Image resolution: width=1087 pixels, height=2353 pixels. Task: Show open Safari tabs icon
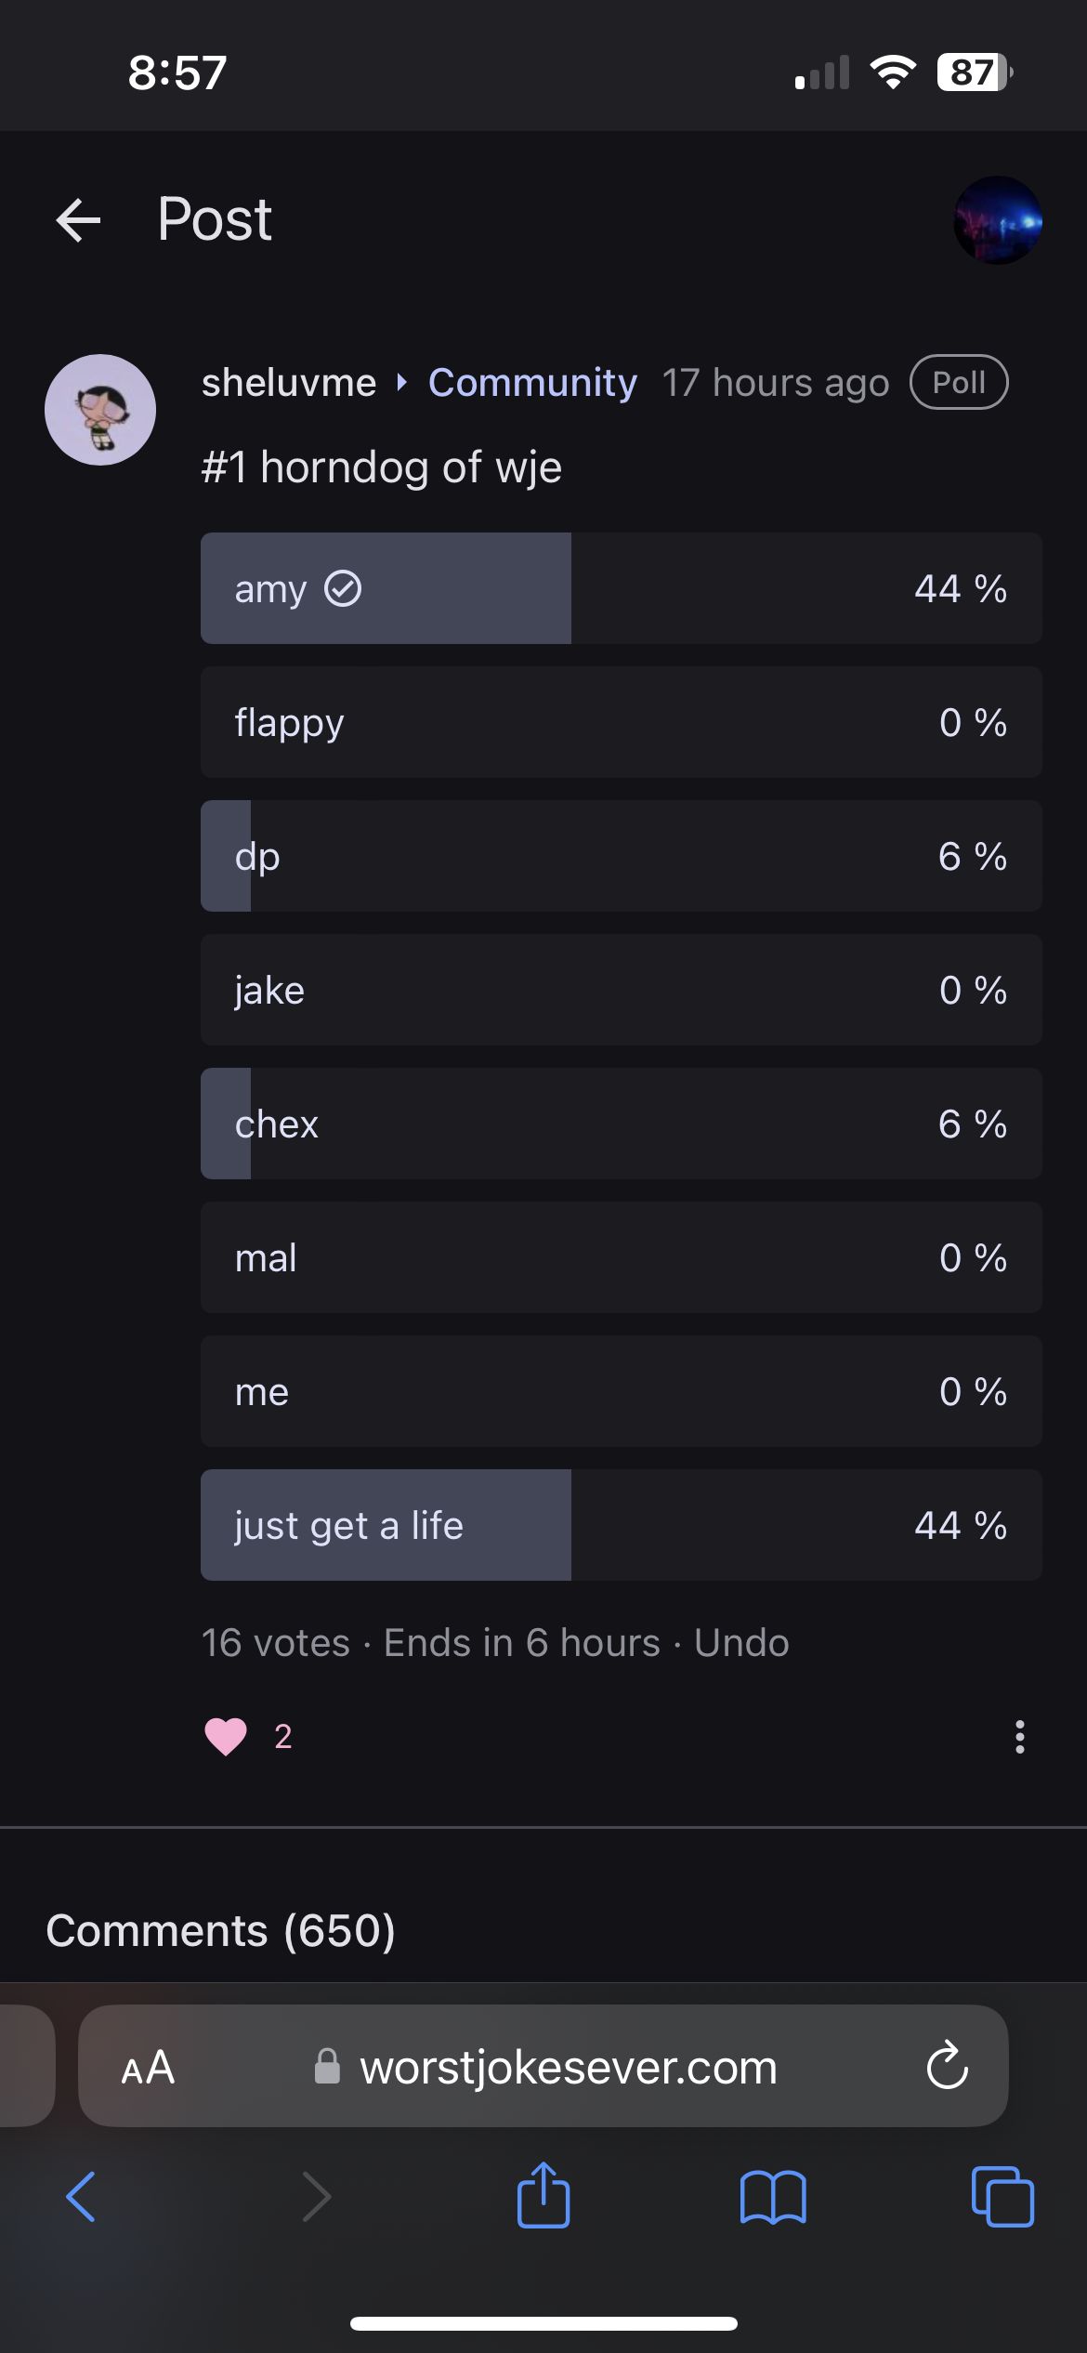(x=1002, y=2198)
